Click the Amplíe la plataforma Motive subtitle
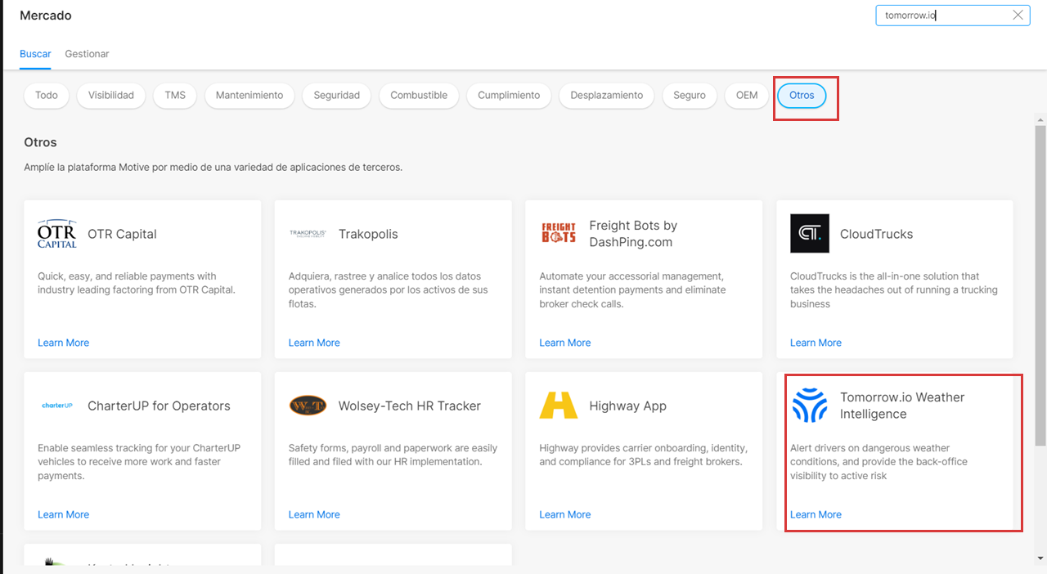 [x=213, y=167]
